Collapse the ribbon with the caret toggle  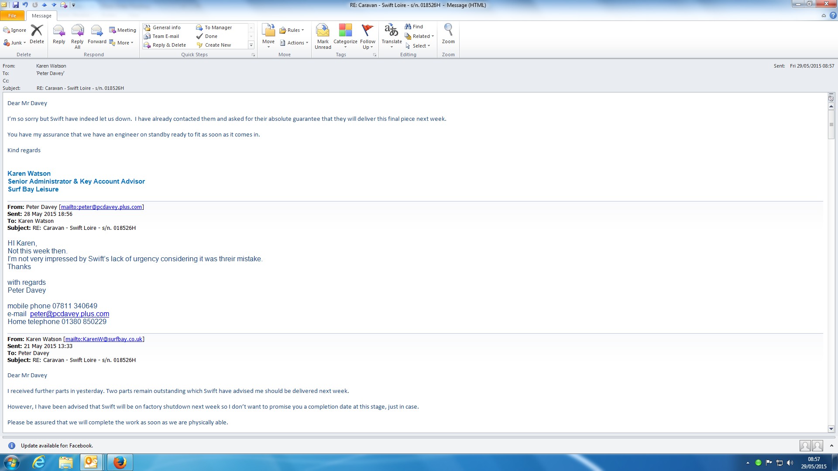tap(824, 16)
